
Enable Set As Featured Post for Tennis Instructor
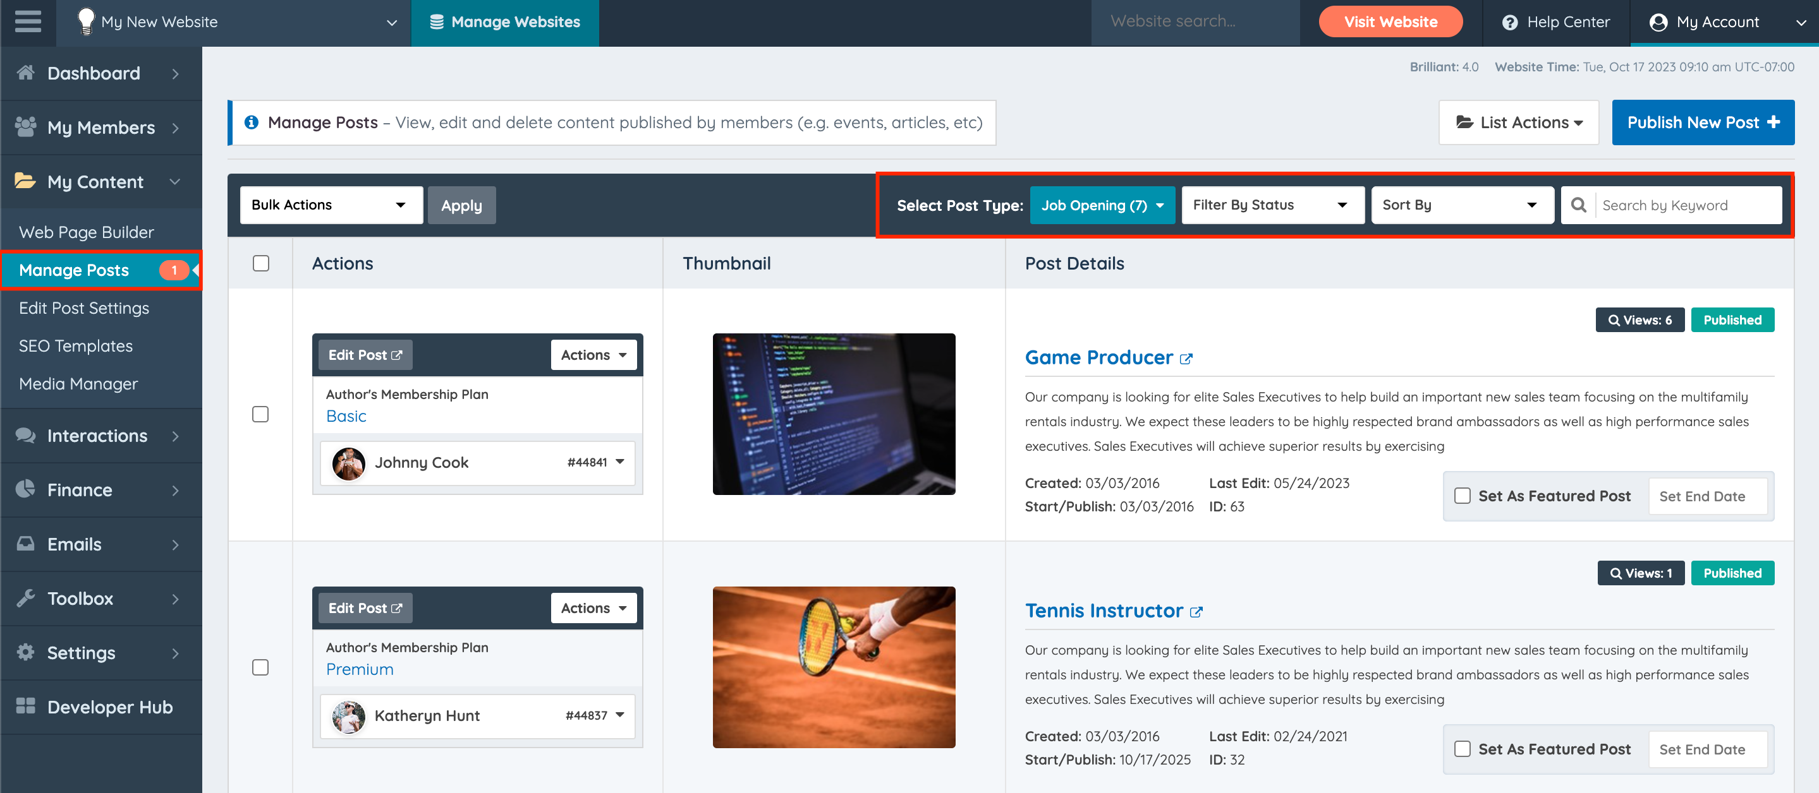coord(1462,749)
